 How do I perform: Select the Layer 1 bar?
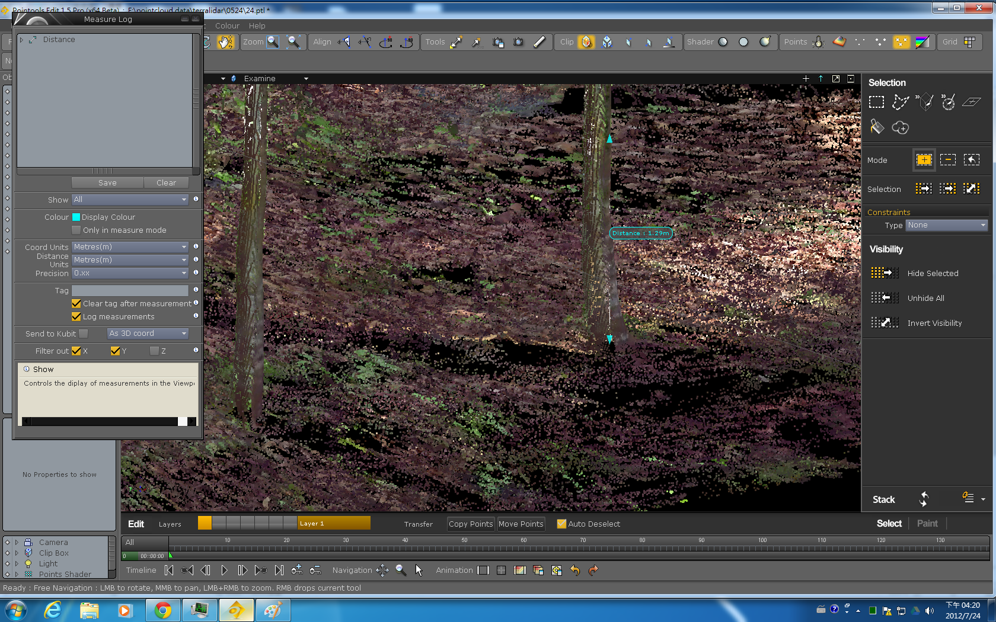click(334, 523)
